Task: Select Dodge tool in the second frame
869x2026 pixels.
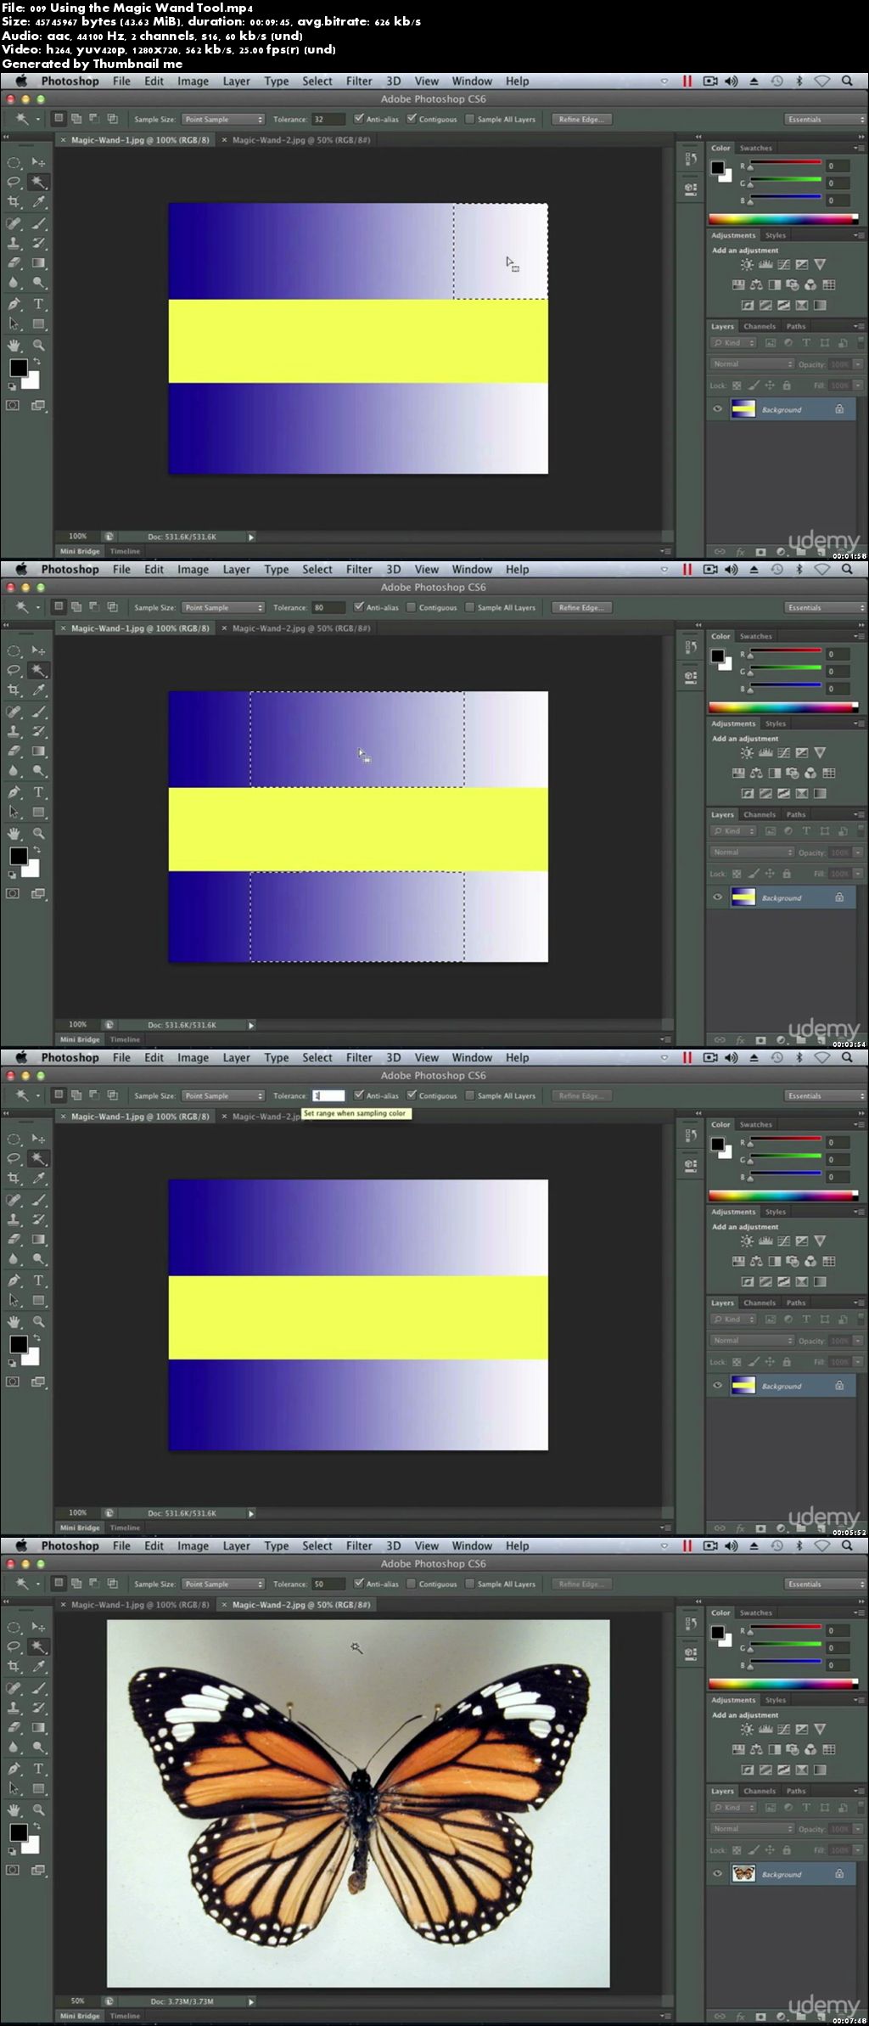Action: tap(39, 771)
